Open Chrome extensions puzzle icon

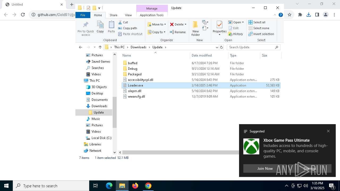coord(300,15)
